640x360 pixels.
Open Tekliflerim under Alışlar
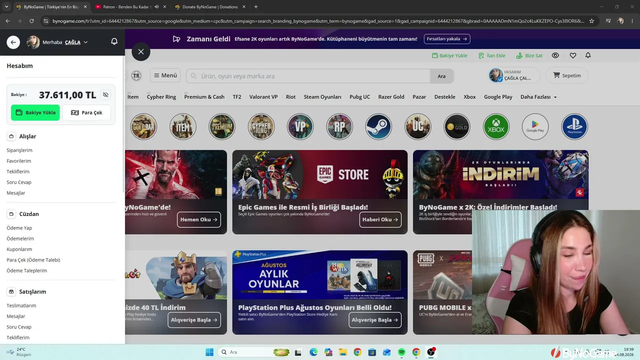[18, 171]
